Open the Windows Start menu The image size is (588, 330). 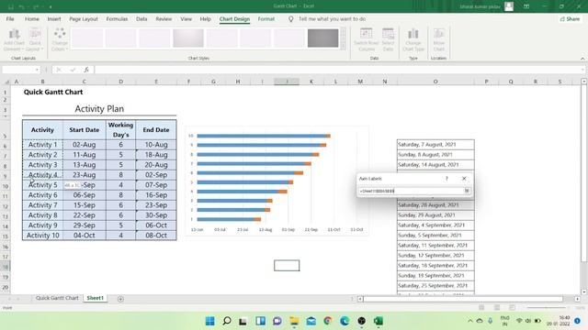(210, 321)
